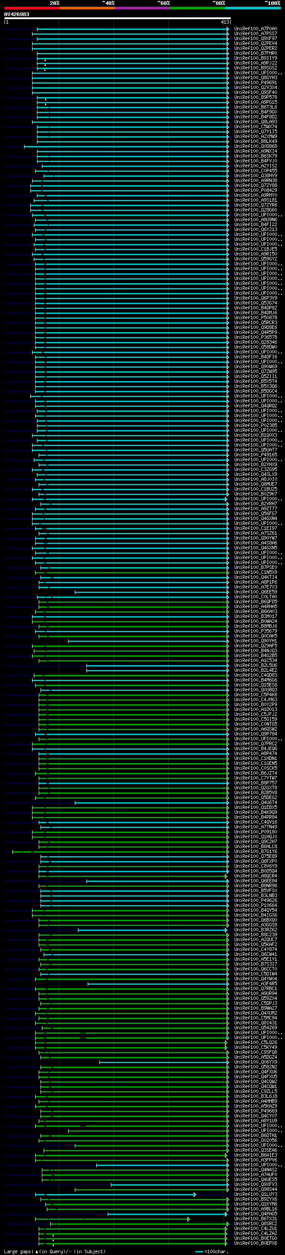The image size is (285, 1255).
Task: Select the UniRef100_B2L5U6 entry
Action: click(255, 666)
